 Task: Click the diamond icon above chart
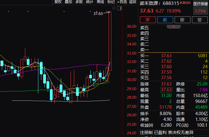click(x=114, y=8)
